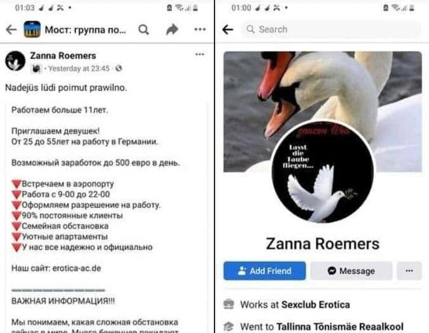Tap the back arrow in group header

click(x=11, y=30)
